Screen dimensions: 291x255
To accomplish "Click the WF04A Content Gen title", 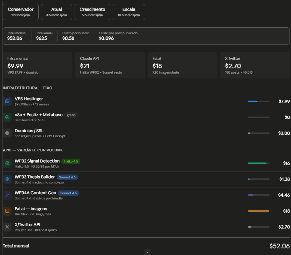I will pyautogui.click(x=35, y=193).
